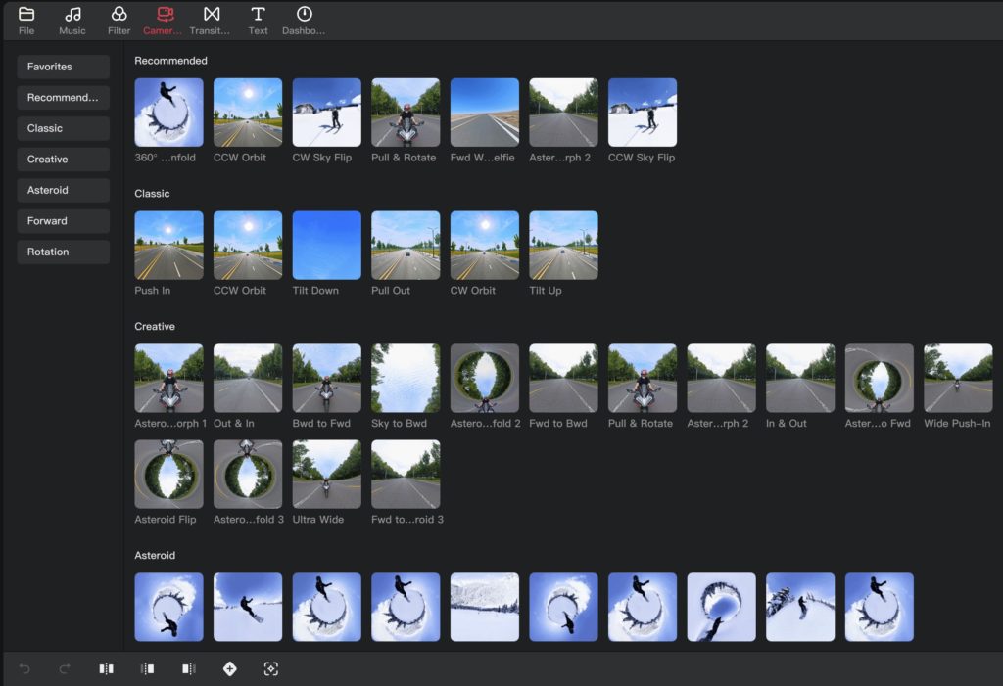Image resolution: width=1003 pixels, height=686 pixels.
Task: Apply the Wide Push-In preset
Action: 958,379
